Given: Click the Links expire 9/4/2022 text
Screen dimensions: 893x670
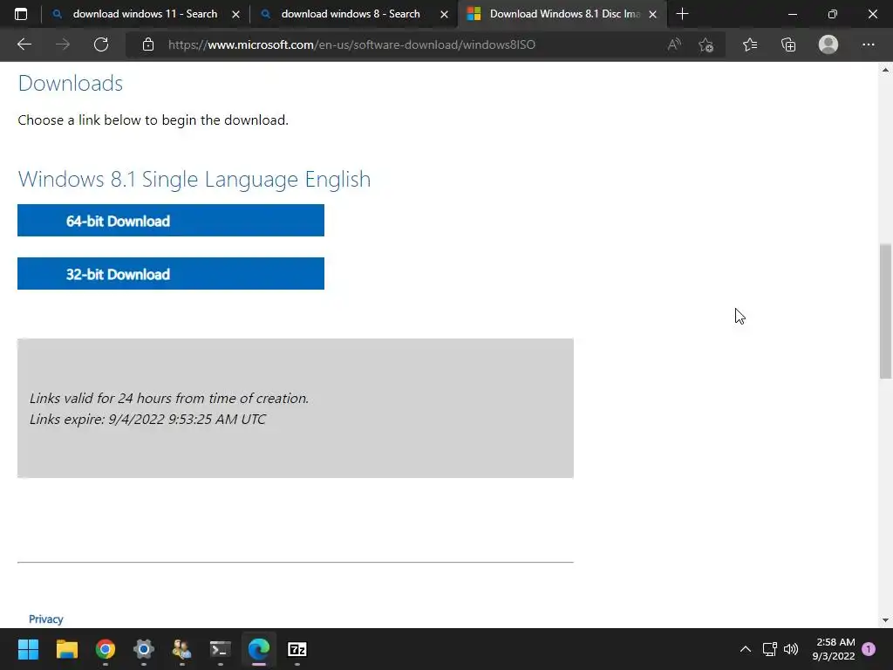Looking at the screenshot, I should coord(147,419).
